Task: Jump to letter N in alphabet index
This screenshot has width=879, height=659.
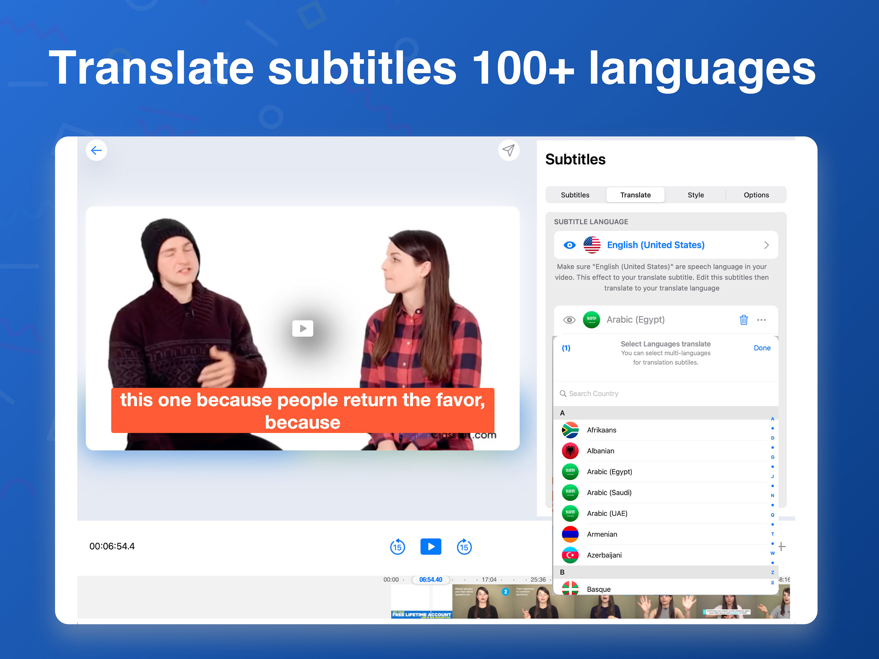Action: tap(772, 495)
